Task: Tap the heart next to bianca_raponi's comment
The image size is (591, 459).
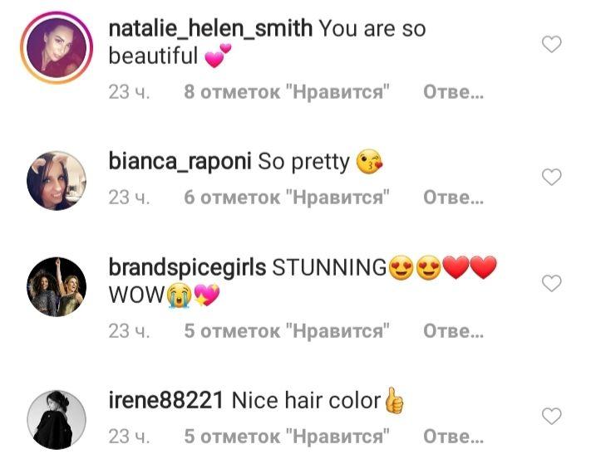Action: coord(551,177)
